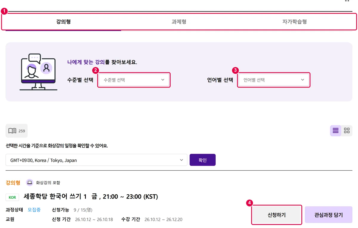
Task: Click the 신청하기 apply button
Action: click(x=277, y=215)
